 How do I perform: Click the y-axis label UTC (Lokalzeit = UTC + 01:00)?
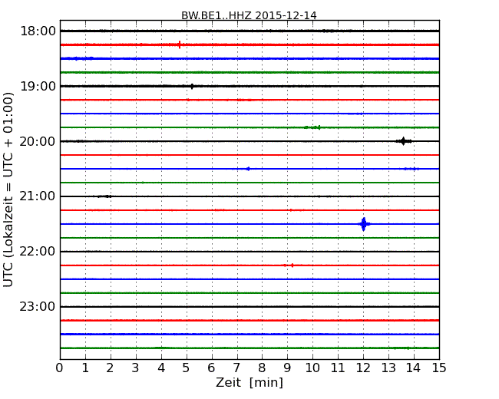click(x=8, y=190)
